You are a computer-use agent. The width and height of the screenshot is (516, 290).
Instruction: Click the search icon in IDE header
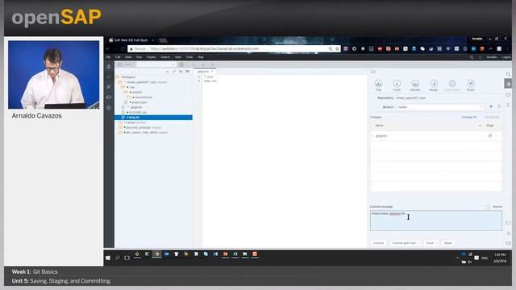(x=472, y=57)
